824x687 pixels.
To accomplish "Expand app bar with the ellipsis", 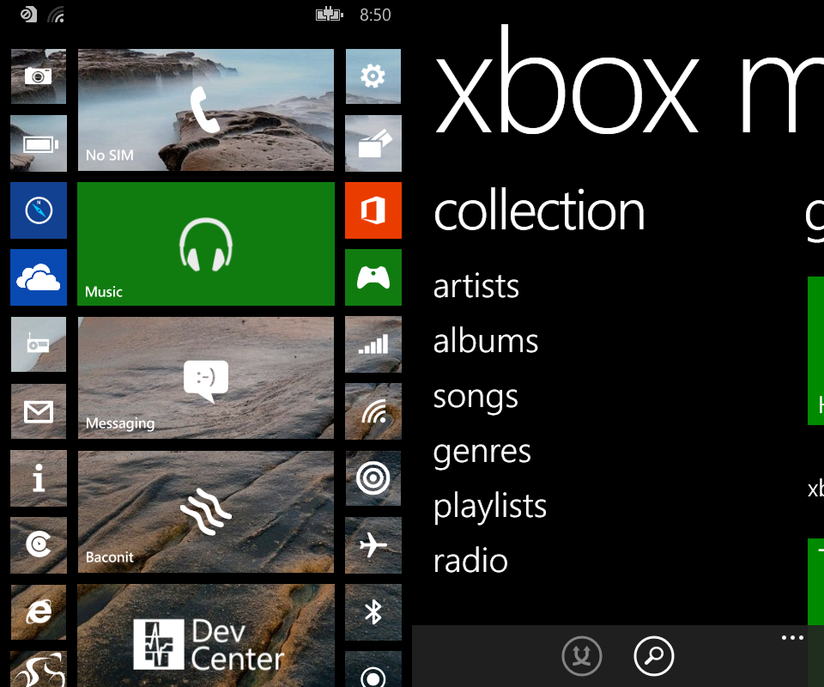I will pyautogui.click(x=792, y=638).
